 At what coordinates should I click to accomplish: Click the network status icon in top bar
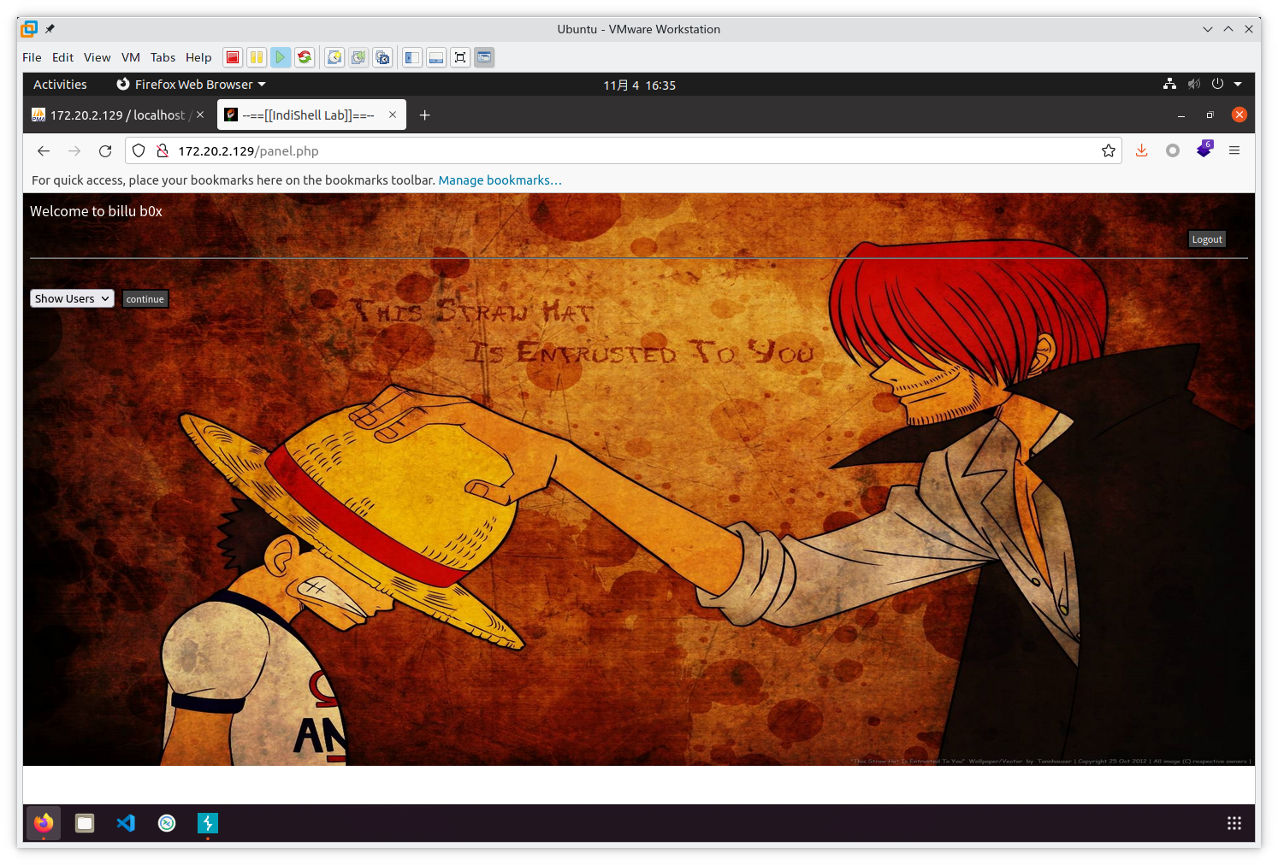pos(1169,85)
